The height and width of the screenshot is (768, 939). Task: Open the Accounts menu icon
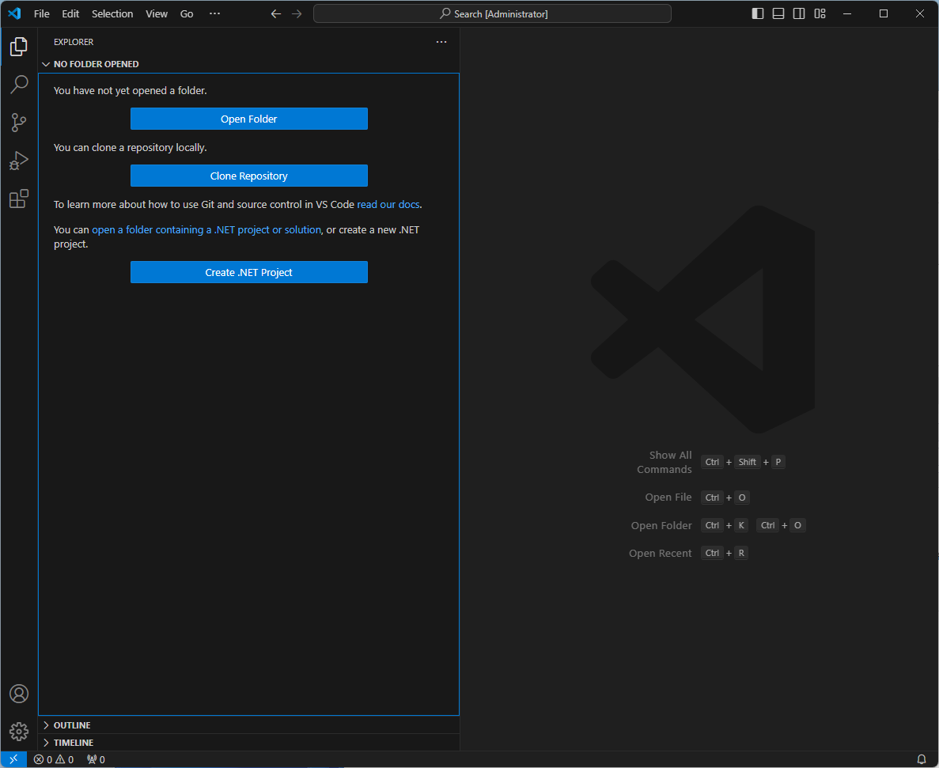(x=19, y=694)
